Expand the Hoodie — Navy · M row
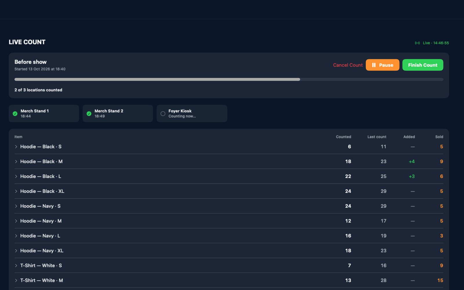Screen dimensions: 464x290 (x=16, y=221)
